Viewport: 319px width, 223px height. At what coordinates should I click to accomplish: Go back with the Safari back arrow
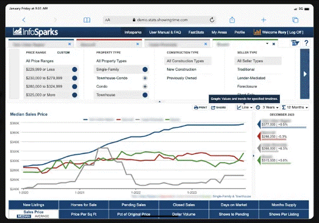coord(24,20)
